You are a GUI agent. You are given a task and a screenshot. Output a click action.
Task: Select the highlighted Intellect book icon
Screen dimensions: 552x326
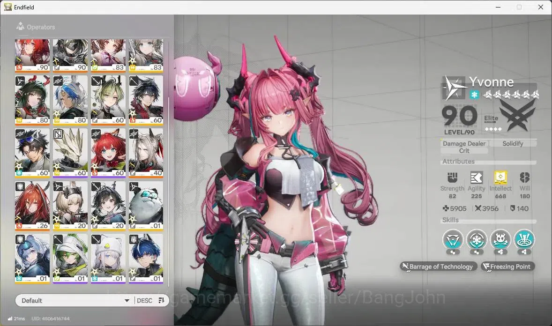[x=500, y=178]
